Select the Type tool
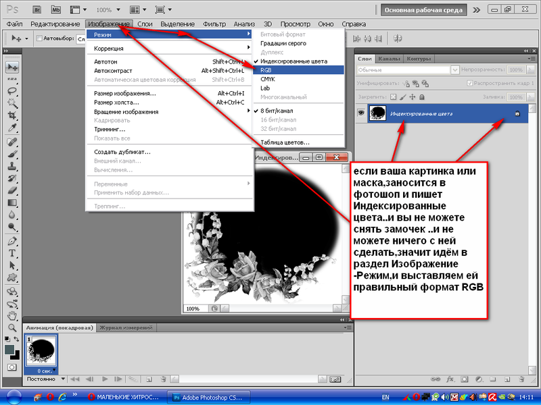Screen dimensions: 541x405 [12, 253]
